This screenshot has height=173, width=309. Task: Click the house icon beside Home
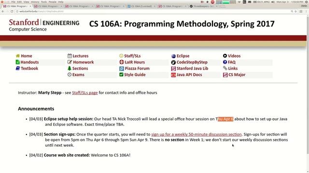coord(18,56)
